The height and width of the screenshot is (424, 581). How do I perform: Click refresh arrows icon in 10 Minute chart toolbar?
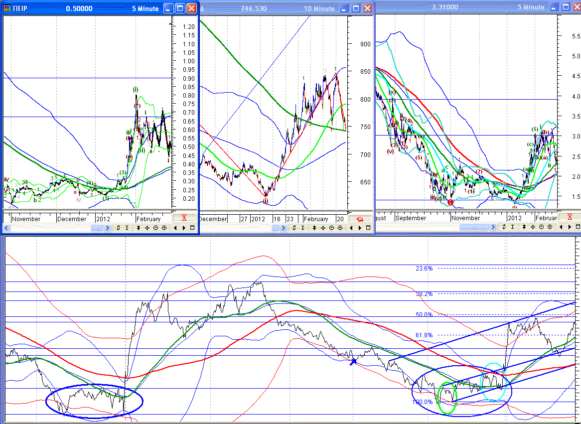[294, 228]
